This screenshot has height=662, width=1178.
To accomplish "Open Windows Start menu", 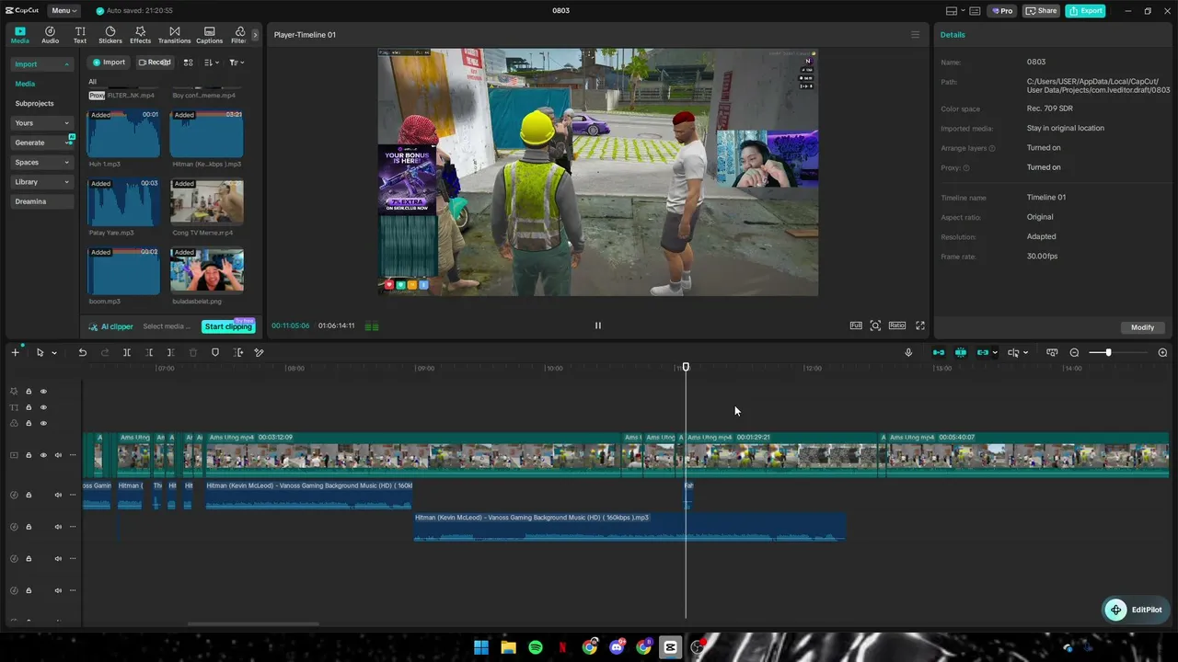I will [x=481, y=647].
